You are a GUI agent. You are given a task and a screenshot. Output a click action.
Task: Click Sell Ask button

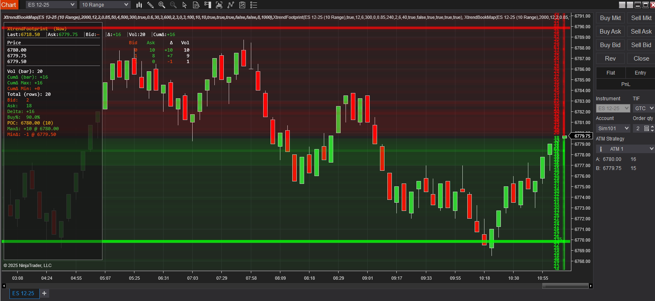coord(641,32)
